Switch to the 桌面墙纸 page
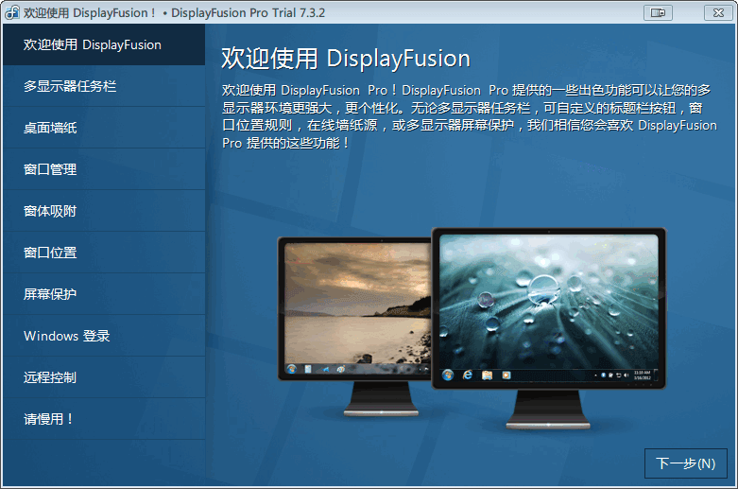The width and height of the screenshot is (738, 489). [103, 128]
